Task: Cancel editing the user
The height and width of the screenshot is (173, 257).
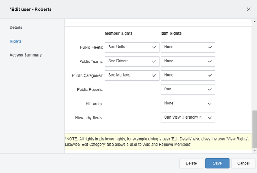Action: (243, 163)
